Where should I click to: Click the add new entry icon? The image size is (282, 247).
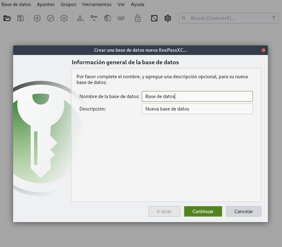[x=37, y=18]
